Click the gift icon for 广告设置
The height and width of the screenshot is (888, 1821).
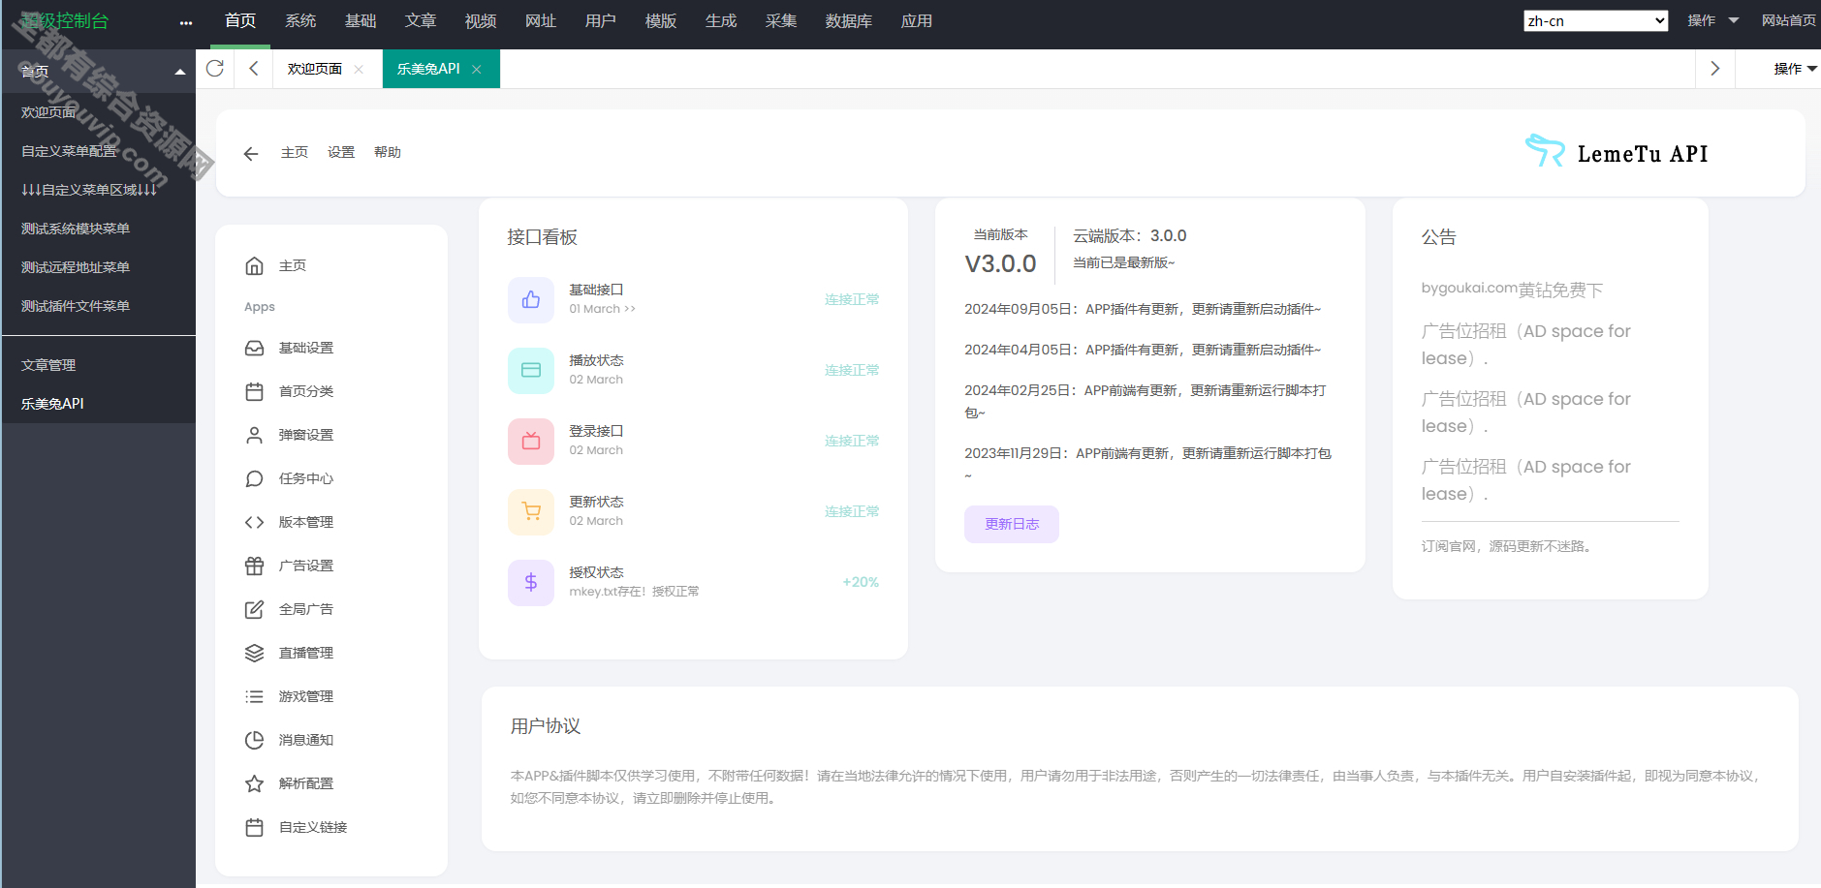[254, 566]
